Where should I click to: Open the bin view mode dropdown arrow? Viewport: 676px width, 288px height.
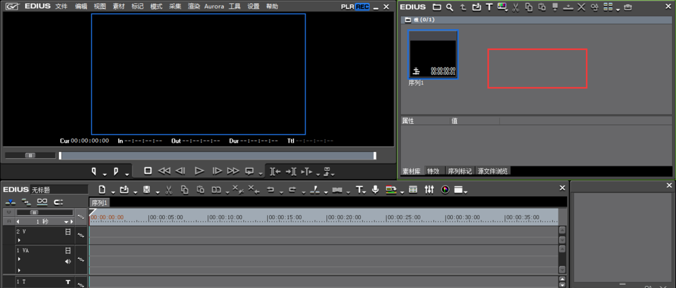[619, 8]
